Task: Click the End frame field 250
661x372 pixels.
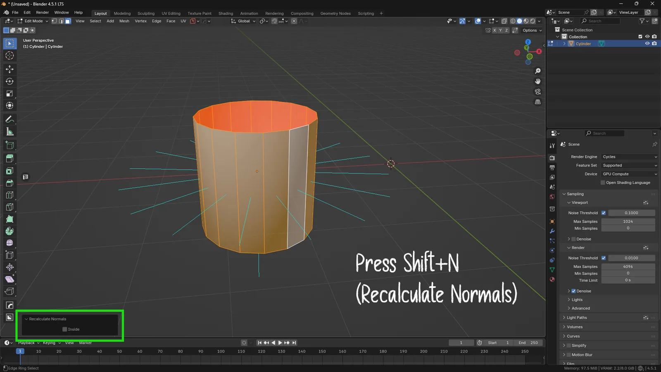Action: coord(529,343)
